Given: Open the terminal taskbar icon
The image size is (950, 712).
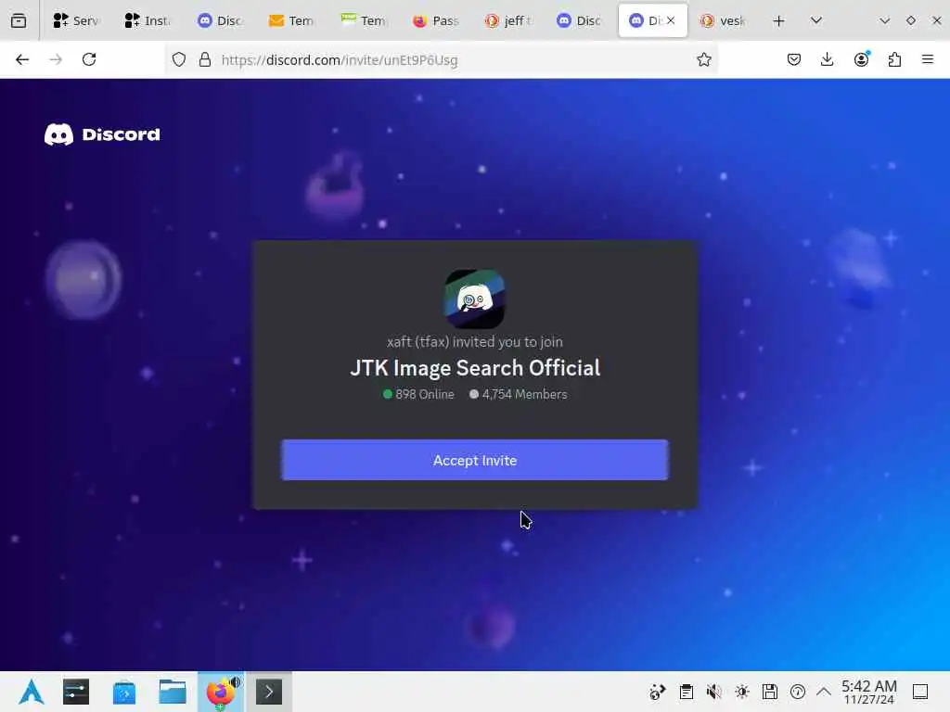Looking at the screenshot, I should (x=269, y=692).
